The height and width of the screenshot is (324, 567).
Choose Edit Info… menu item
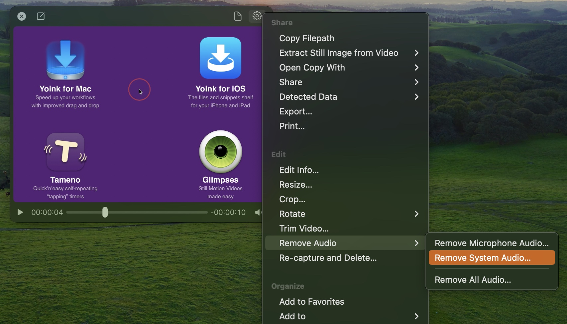(345, 170)
